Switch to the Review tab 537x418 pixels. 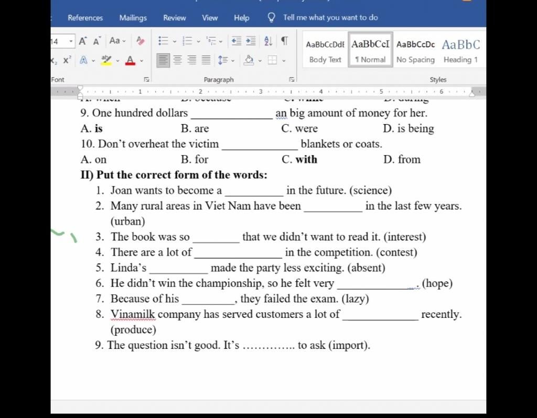click(174, 17)
